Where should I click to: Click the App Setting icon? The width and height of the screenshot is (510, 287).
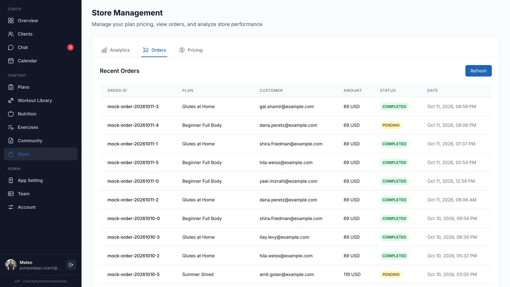[11, 180]
